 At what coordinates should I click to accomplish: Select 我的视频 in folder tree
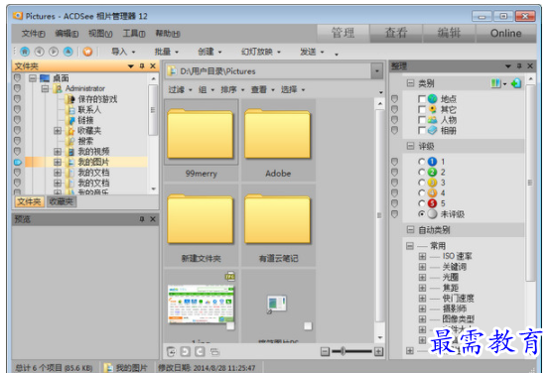click(x=93, y=152)
